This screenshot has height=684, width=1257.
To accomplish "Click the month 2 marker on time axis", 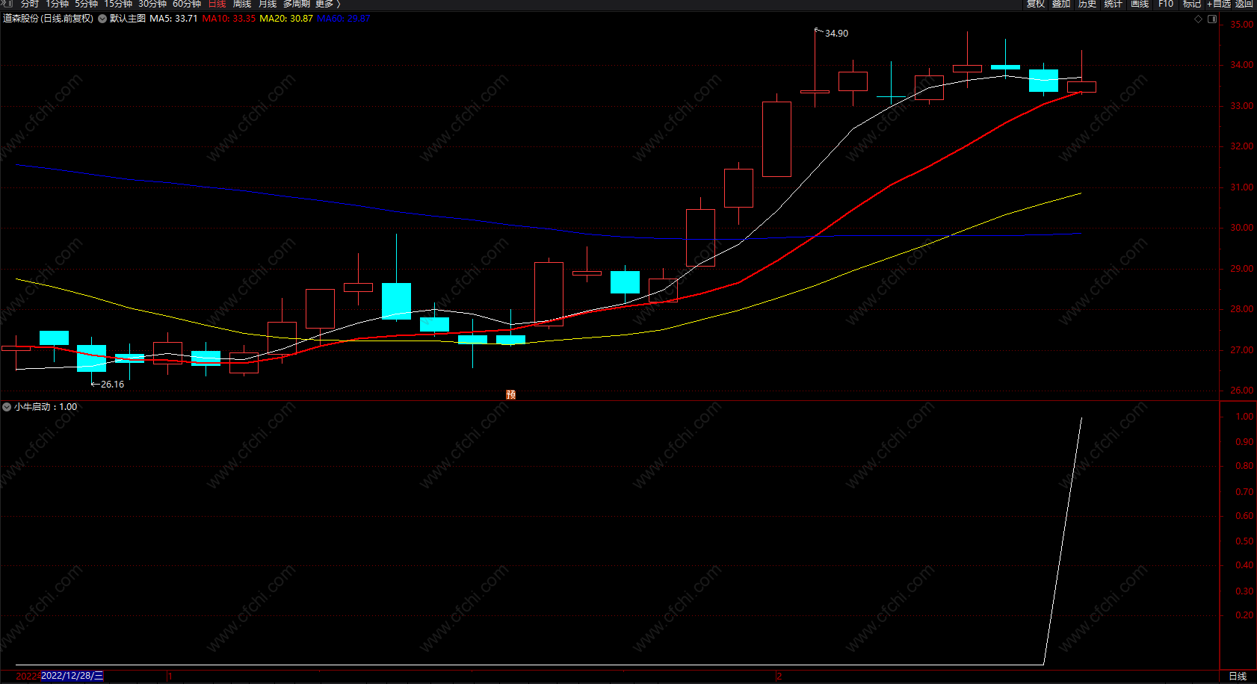I will coord(779,676).
